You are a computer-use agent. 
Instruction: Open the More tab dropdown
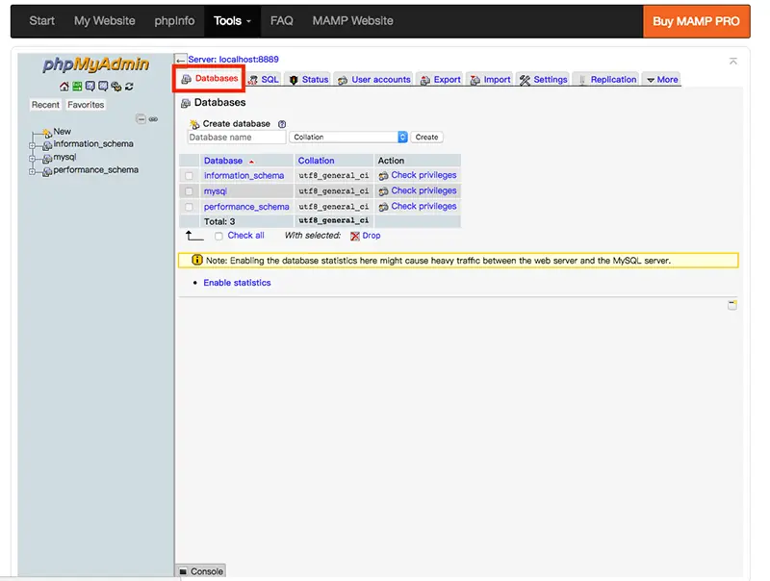pyautogui.click(x=662, y=80)
